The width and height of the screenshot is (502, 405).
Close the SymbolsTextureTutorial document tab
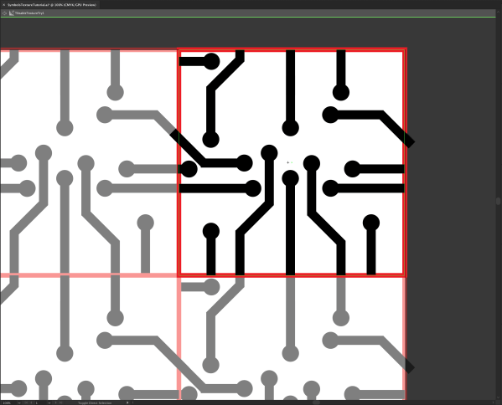4,5
